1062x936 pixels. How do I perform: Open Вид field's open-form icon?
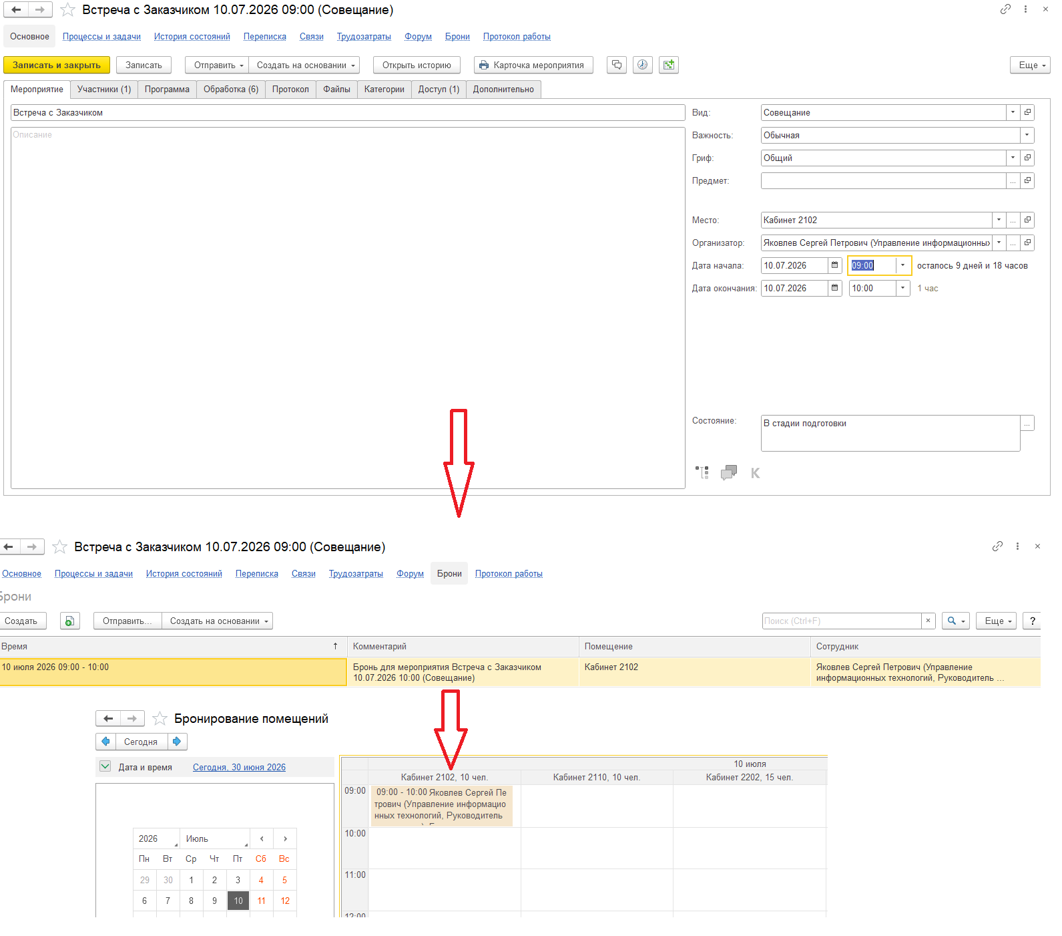pos(1027,112)
